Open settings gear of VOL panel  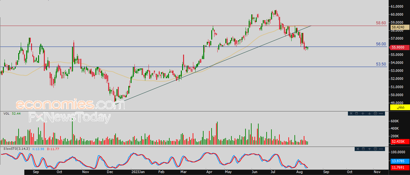pyautogui.click(x=375, y=113)
